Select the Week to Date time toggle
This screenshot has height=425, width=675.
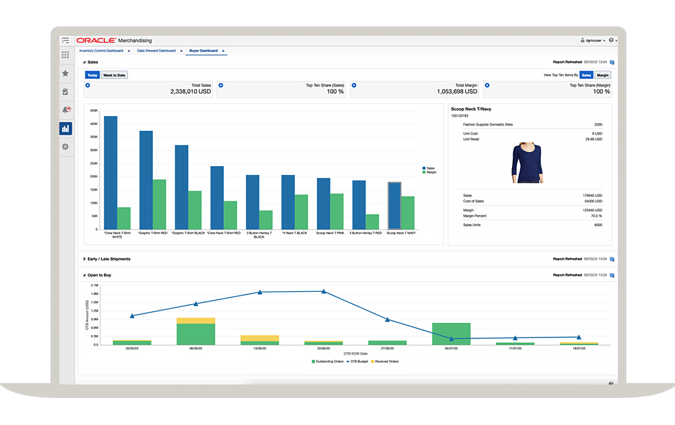pos(113,75)
